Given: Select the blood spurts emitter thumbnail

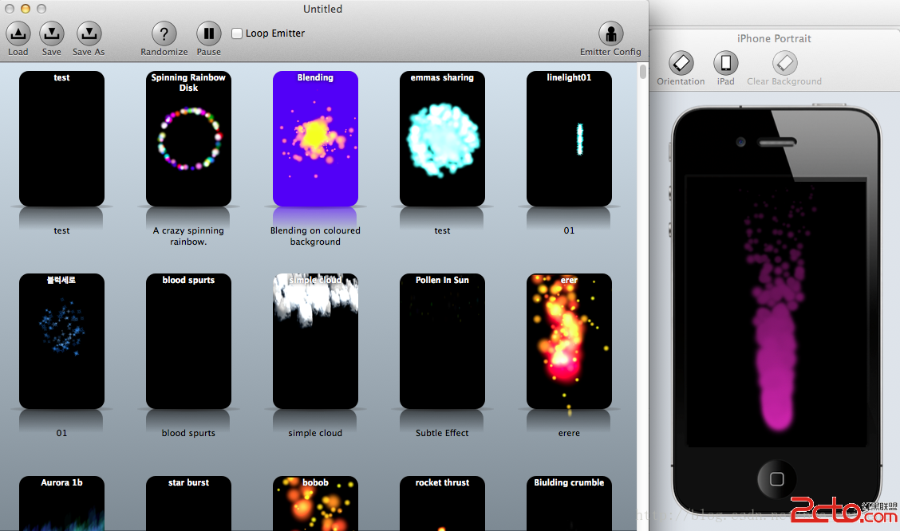Looking at the screenshot, I should [x=188, y=341].
